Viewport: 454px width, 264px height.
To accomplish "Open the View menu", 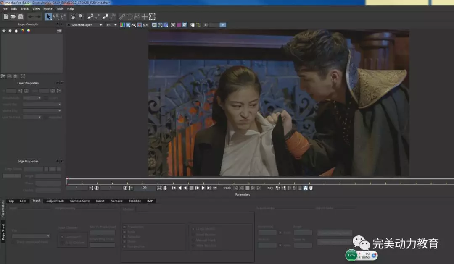I will [36, 9].
